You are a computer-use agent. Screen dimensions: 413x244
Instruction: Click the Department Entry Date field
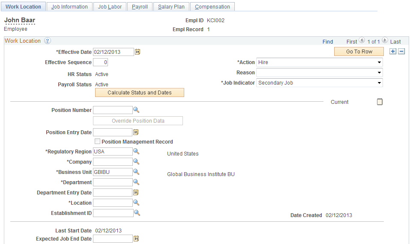pyautogui.click(x=113, y=193)
